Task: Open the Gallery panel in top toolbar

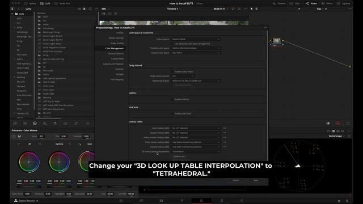Action: (30, 3)
